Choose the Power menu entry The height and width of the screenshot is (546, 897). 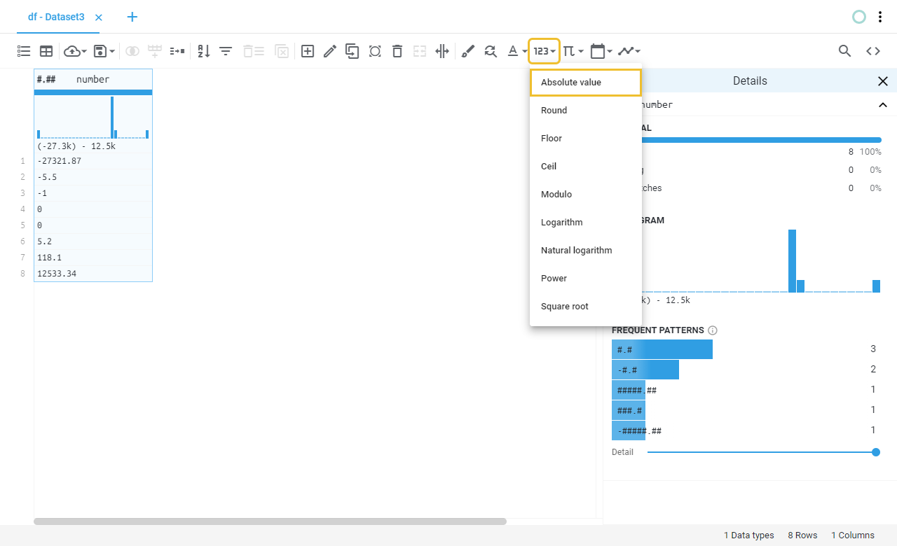point(586,279)
